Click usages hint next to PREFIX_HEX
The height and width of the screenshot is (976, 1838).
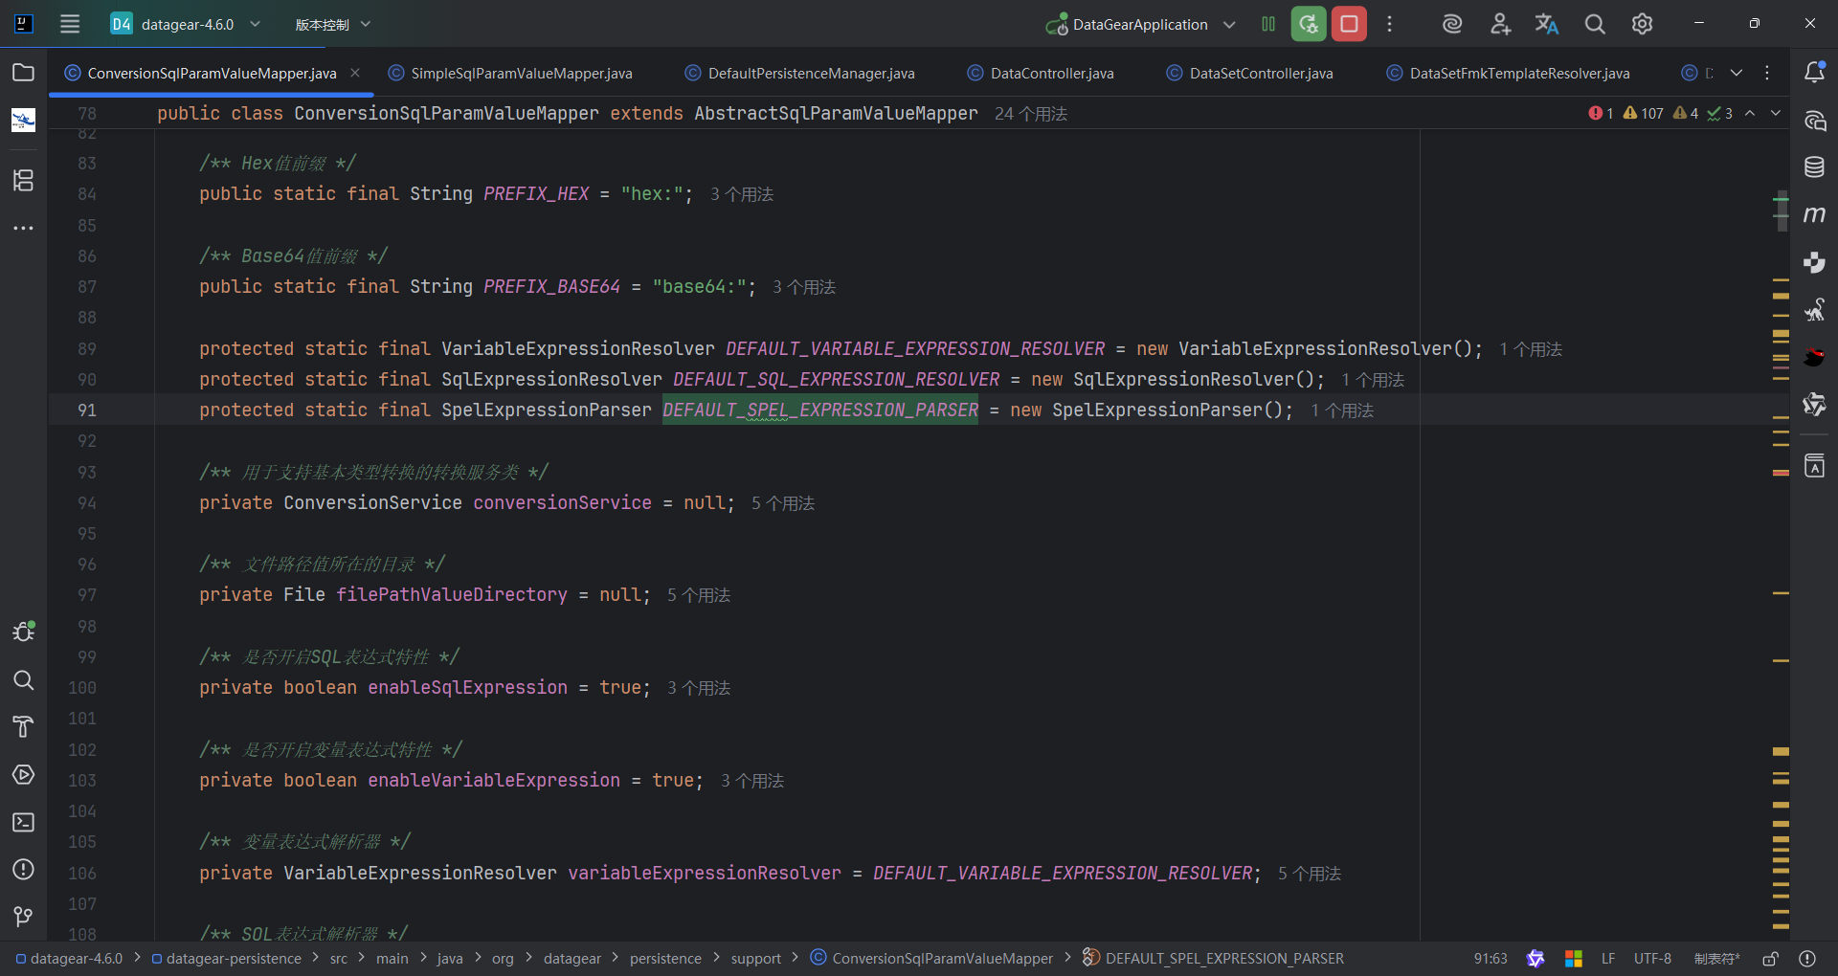(742, 194)
